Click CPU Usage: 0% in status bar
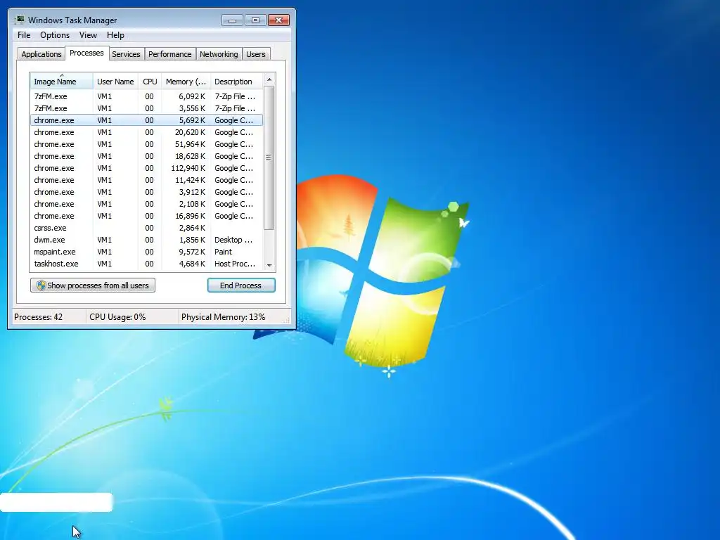Screen dimensions: 720x540 pos(117,317)
